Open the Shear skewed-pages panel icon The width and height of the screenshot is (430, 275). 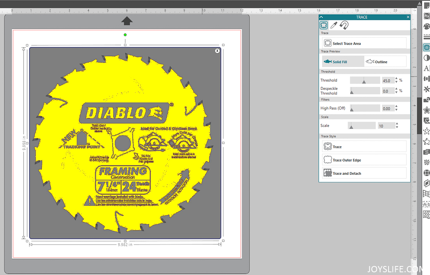pyautogui.click(x=427, y=183)
